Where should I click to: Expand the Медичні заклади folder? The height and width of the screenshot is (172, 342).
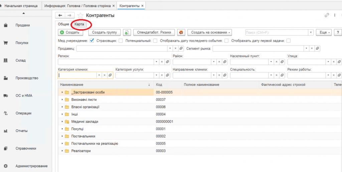pos(62,122)
